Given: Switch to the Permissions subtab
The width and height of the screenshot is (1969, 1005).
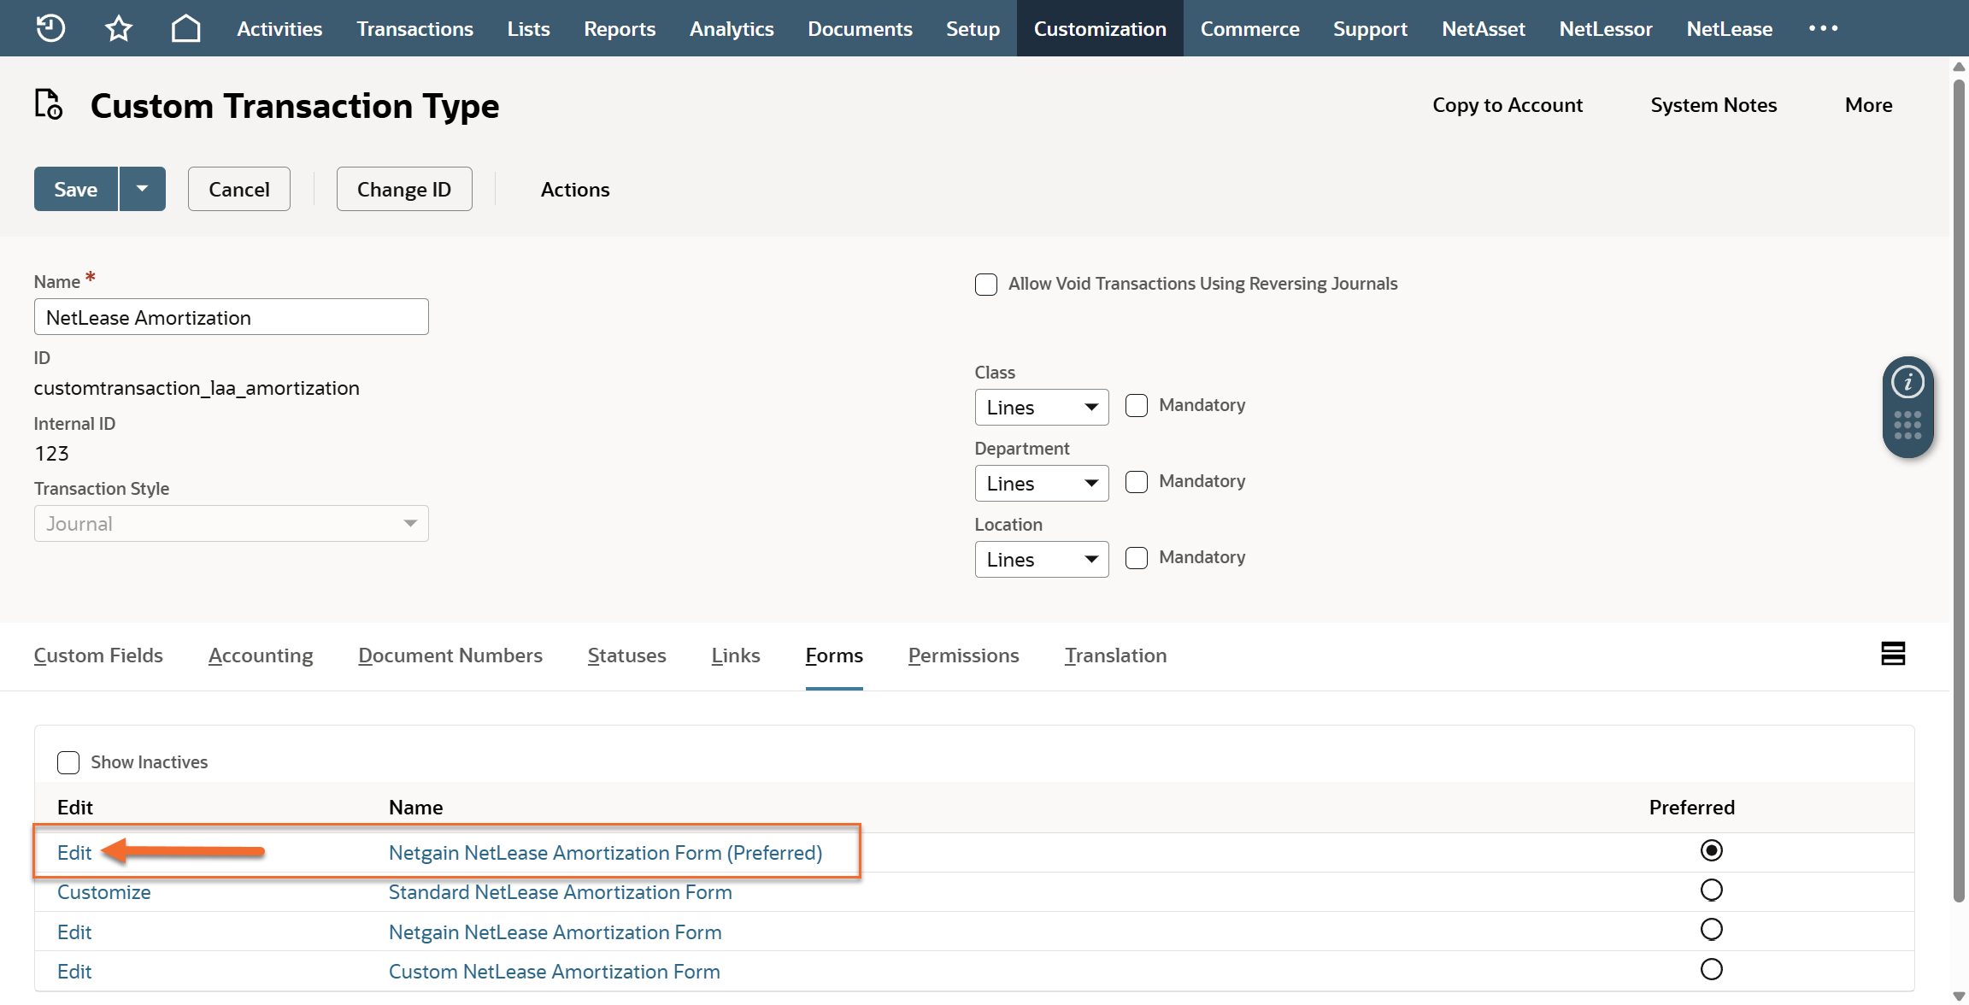Looking at the screenshot, I should 963,655.
